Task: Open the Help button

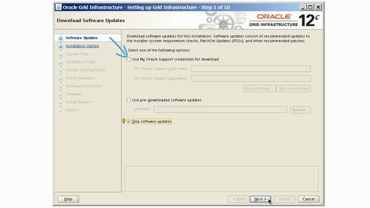Action: pyautogui.click(x=68, y=199)
